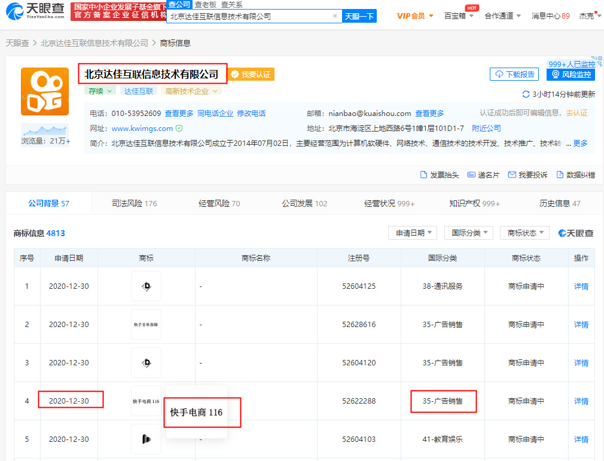Click the 41-教育娱乐 classification cell

coord(443,439)
